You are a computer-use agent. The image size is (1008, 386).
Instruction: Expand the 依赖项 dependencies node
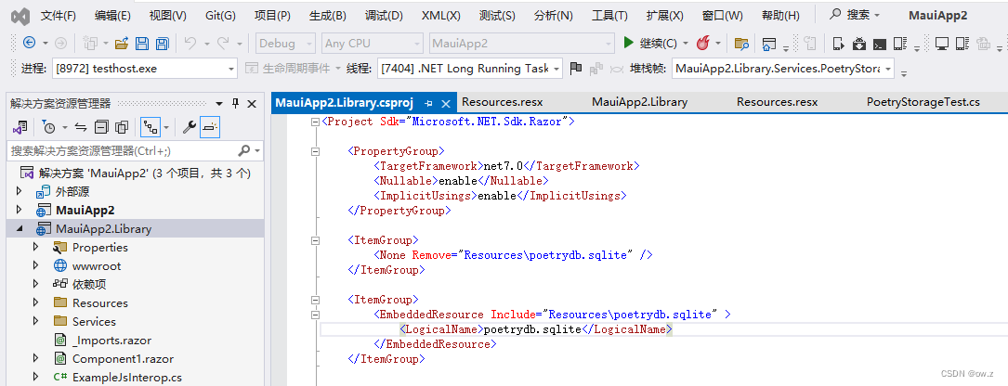coord(35,285)
